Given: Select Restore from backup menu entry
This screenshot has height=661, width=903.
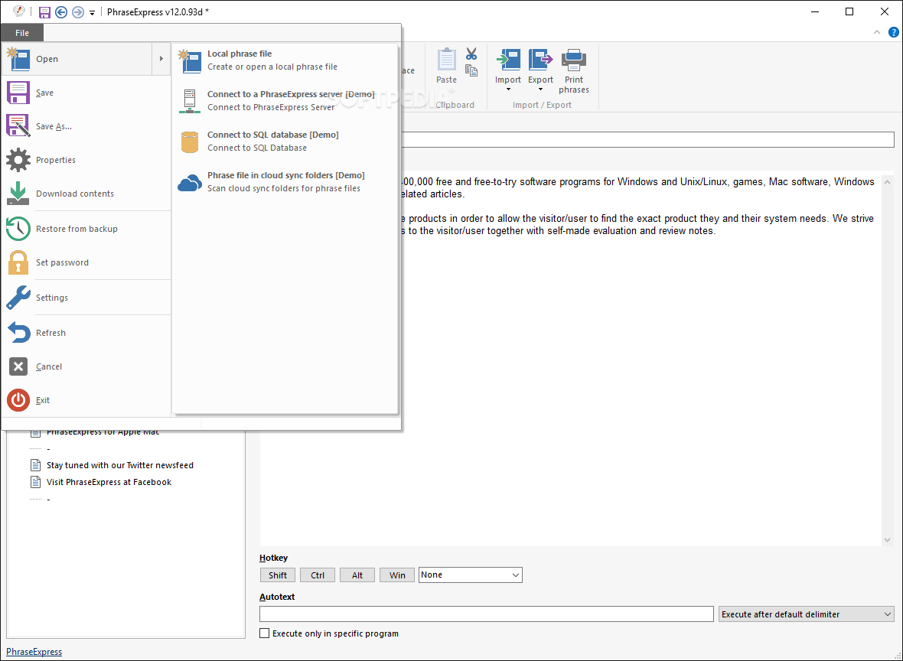Looking at the screenshot, I should pyautogui.click(x=86, y=229).
